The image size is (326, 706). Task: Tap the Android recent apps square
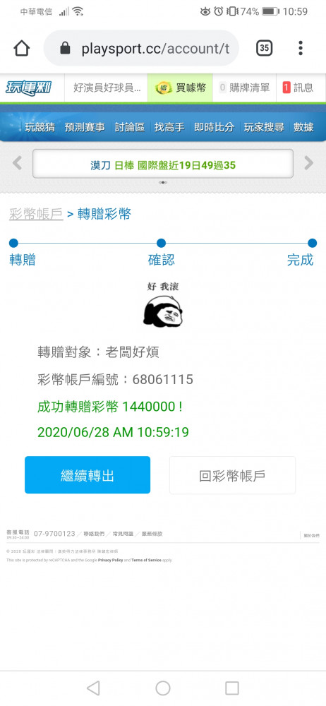(x=232, y=688)
